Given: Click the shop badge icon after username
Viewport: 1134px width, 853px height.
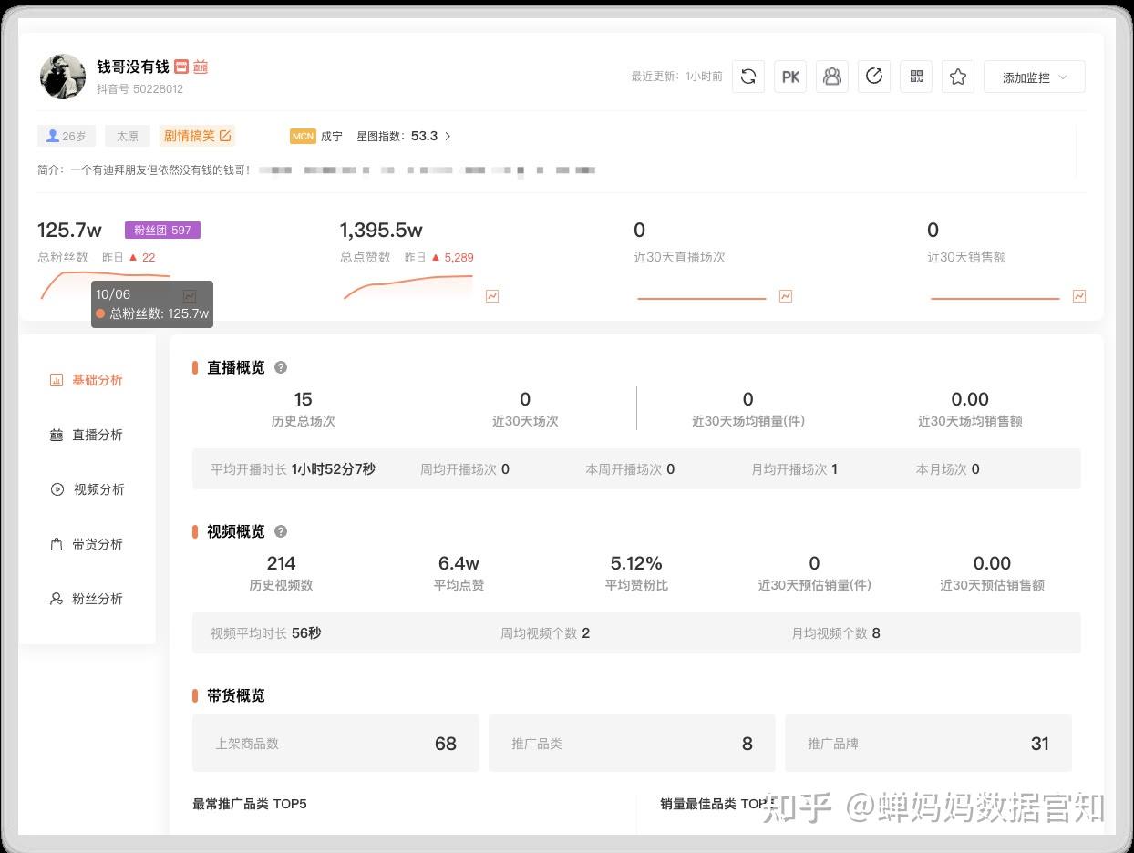Looking at the screenshot, I should pos(180,67).
